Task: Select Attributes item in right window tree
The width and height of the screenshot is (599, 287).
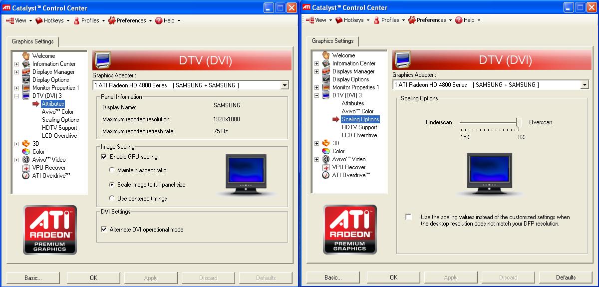Action: [x=353, y=103]
